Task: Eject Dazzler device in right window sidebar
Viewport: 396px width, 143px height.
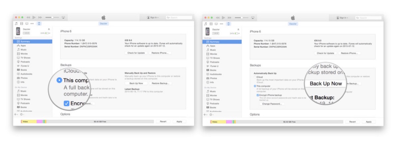Action: click(x=238, y=29)
